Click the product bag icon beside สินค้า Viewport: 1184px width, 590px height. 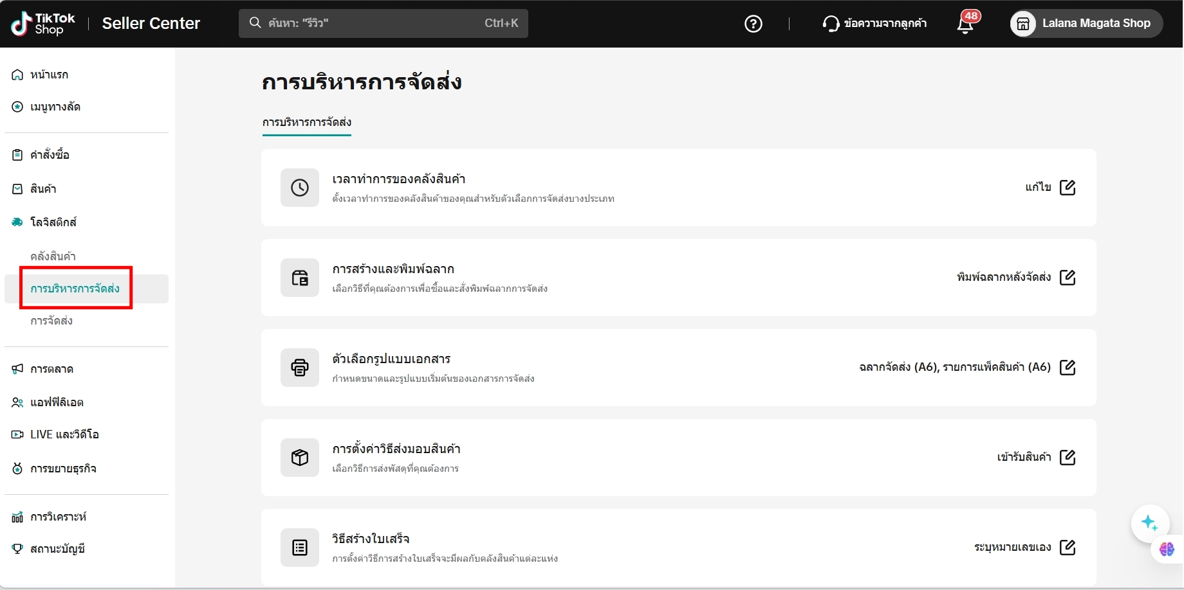[17, 189]
